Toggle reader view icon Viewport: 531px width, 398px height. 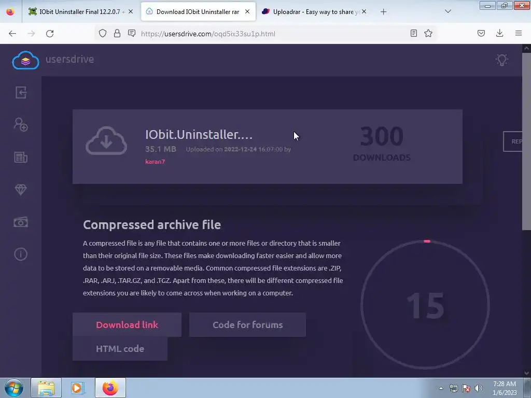click(413, 33)
